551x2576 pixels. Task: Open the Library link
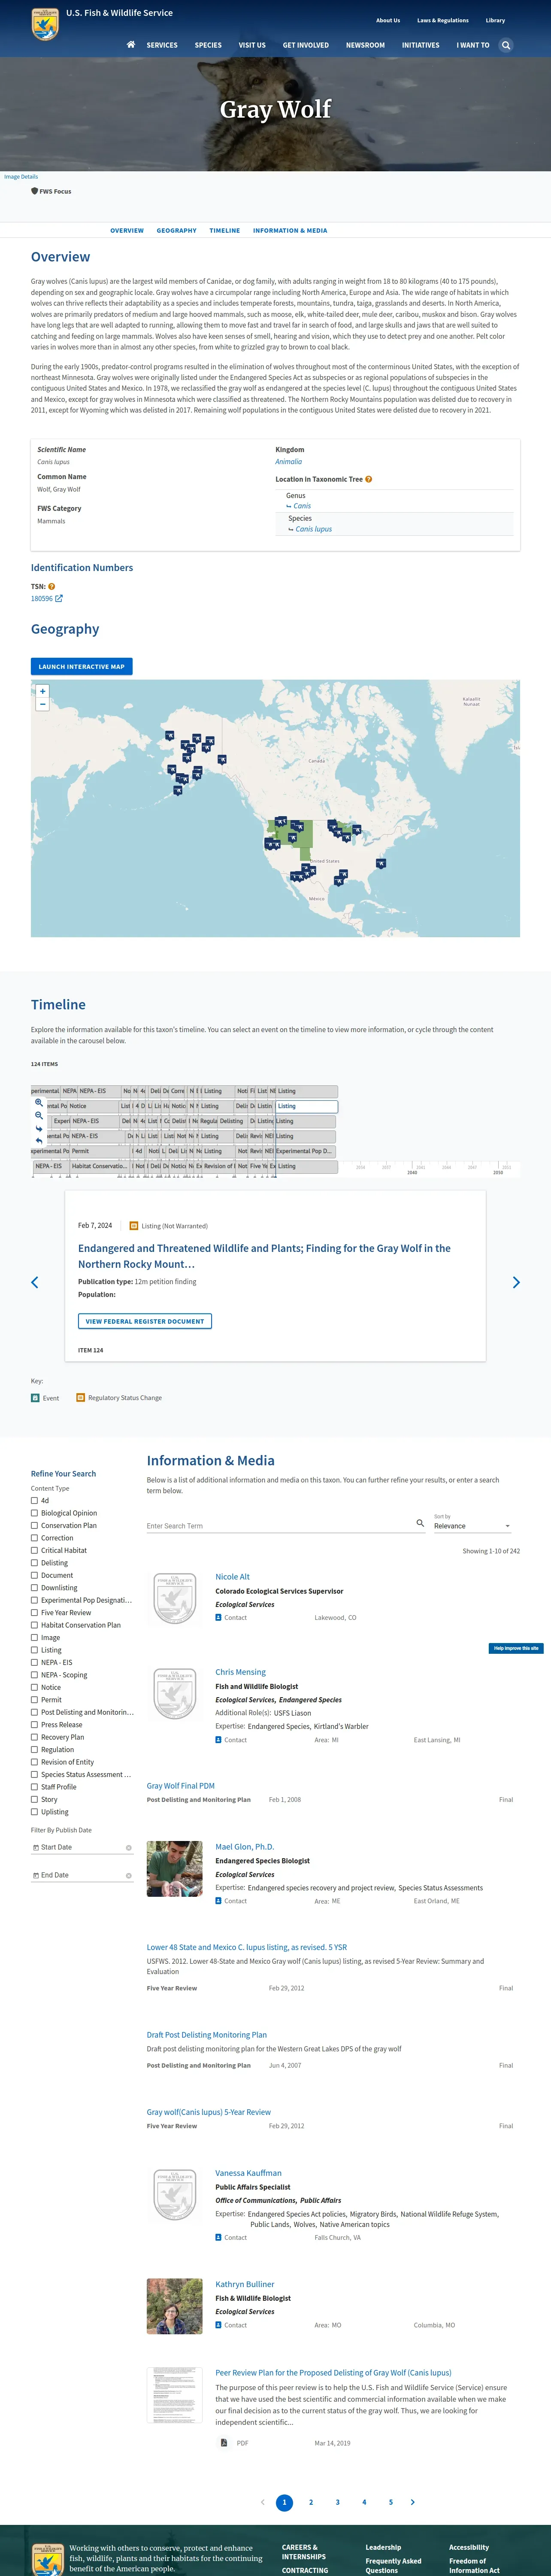coord(495,20)
